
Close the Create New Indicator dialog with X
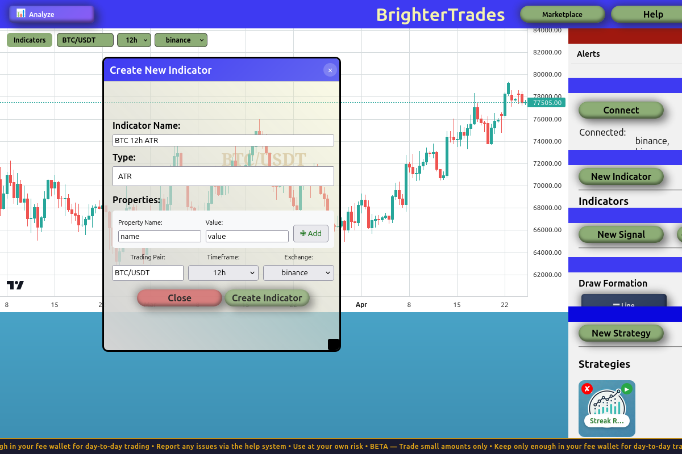(330, 70)
